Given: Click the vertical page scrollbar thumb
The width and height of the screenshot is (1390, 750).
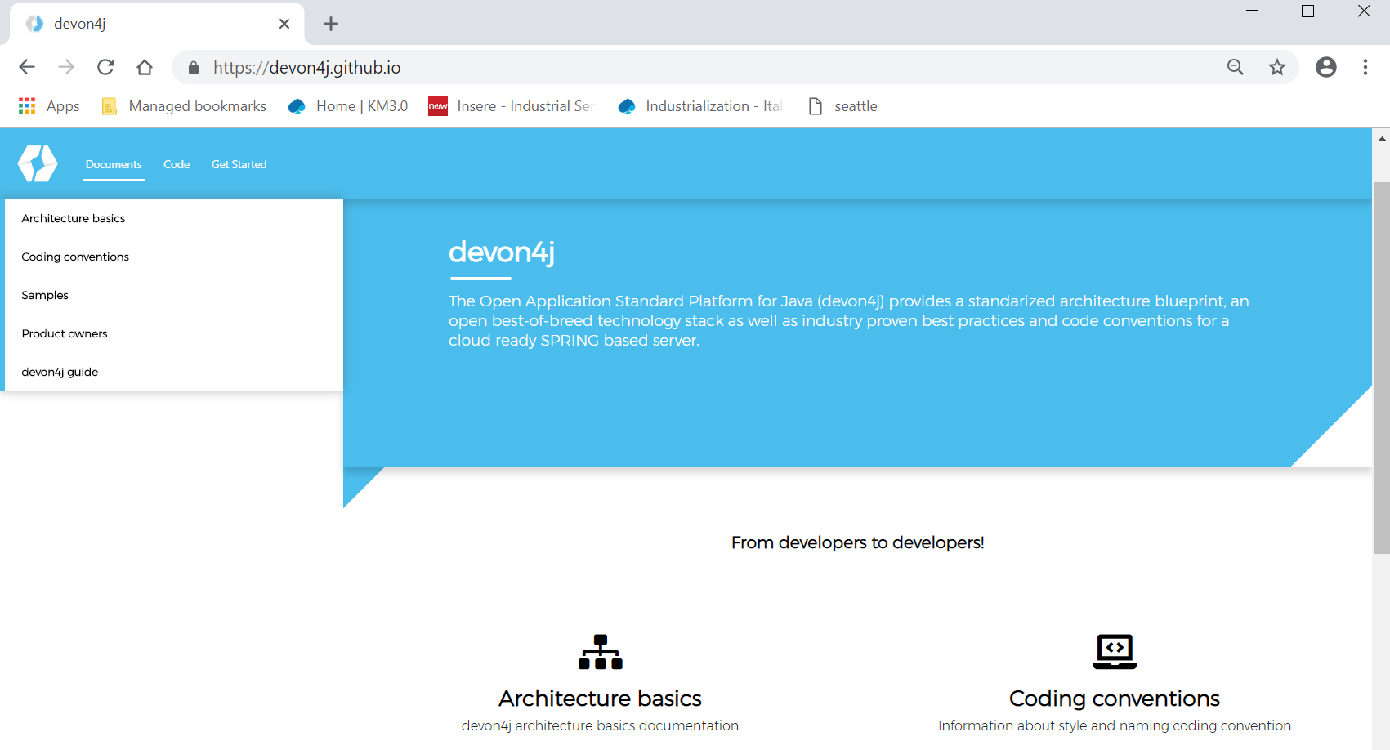Looking at the screenshot, I should [1381, 368].
